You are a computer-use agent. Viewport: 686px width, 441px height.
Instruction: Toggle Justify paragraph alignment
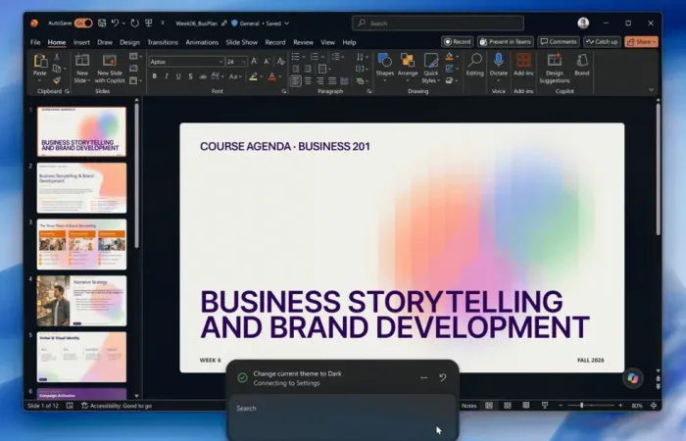coord(332,81)
